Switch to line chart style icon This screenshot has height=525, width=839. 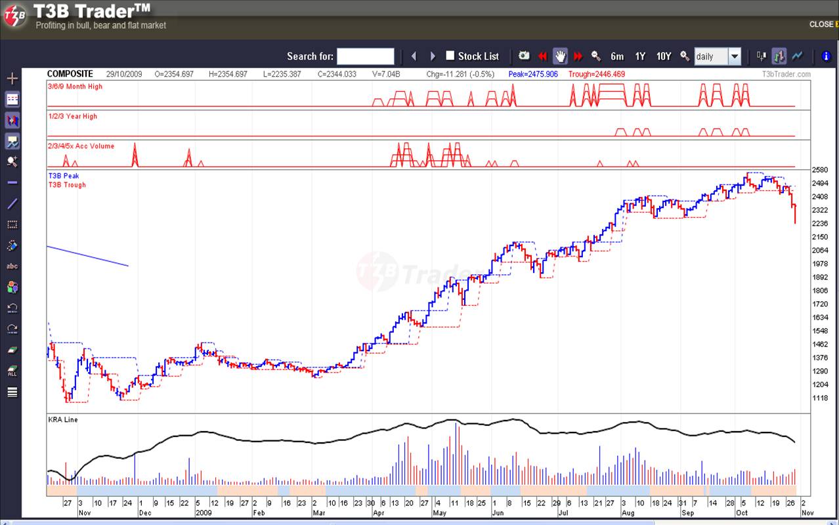click(797, 56)
